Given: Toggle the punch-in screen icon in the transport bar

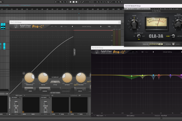Looking at the screenshot, I should coord(108,2).
